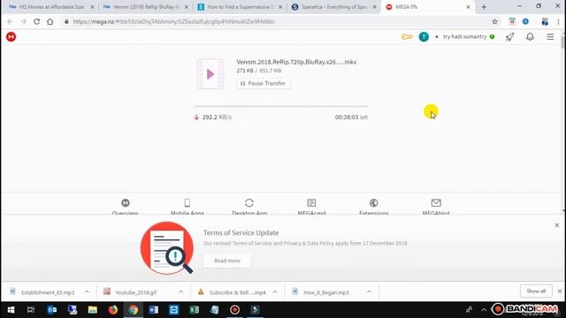The width and height of the screenshot is (566, 318).
Task: Open the notifications bell
Action: pyautogui.click(x=530, y=37)
